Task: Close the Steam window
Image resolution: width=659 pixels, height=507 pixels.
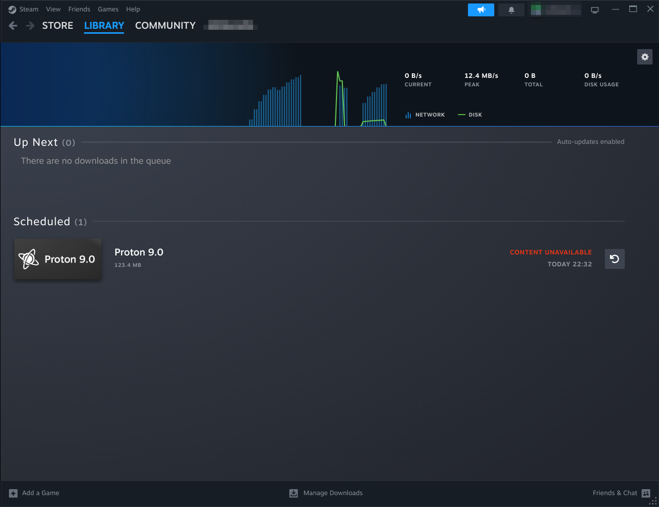Action: coord(651,9)
